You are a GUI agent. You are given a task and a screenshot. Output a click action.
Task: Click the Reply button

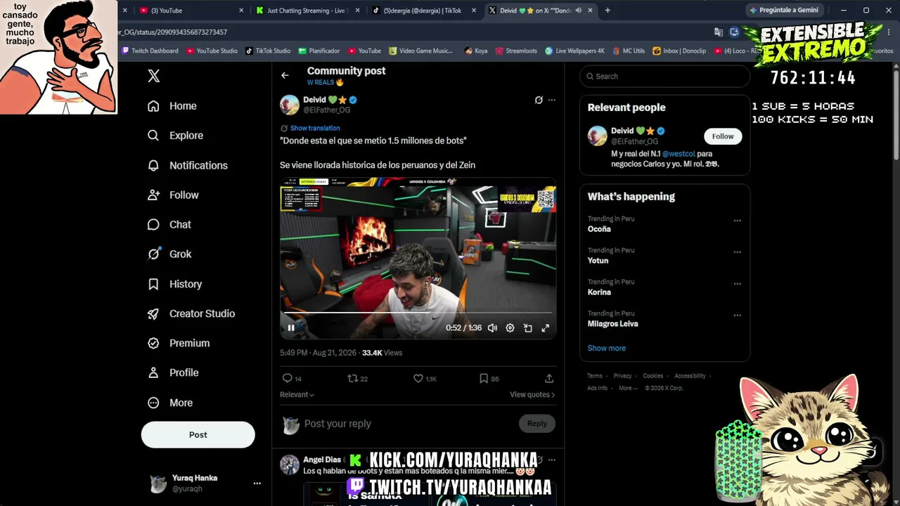click(x=537, y=423)
